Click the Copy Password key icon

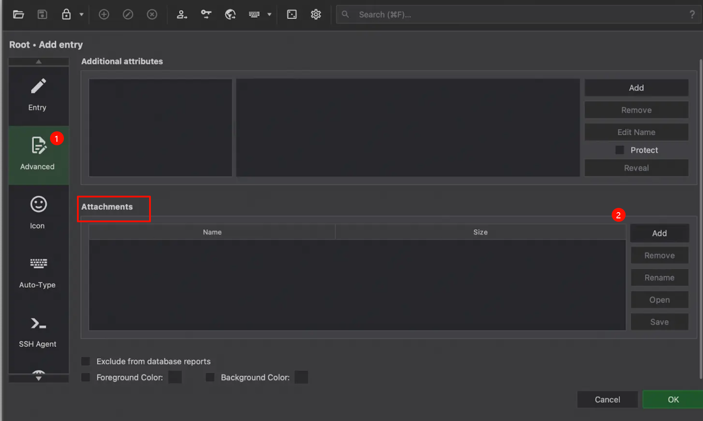206,14
